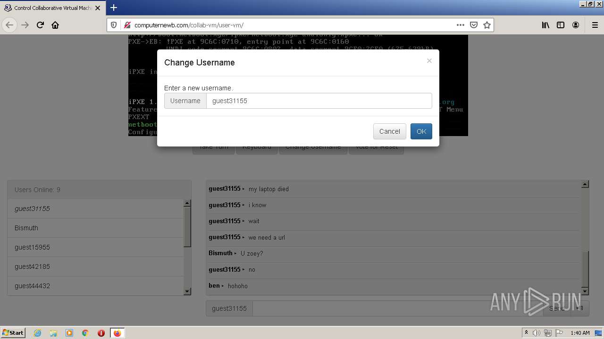604x339 pixels.
Task: Select guest42185 in users list
Action: pos(95,266)
